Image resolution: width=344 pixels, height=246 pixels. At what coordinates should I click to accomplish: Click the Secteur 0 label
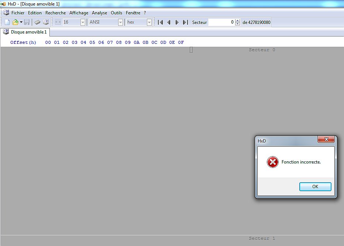point(262,50)
